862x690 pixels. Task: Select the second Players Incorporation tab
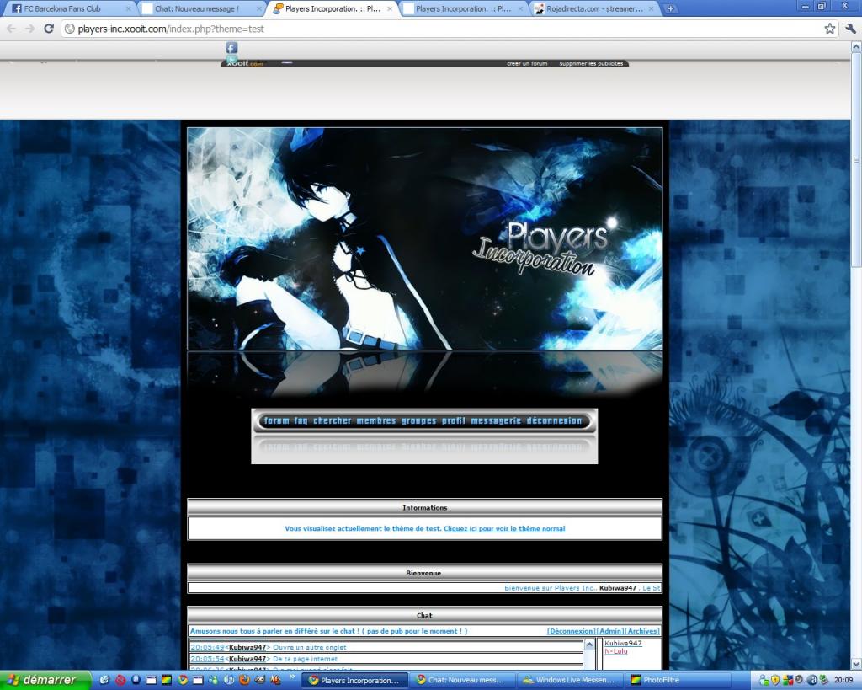click(x=464, y=8)
